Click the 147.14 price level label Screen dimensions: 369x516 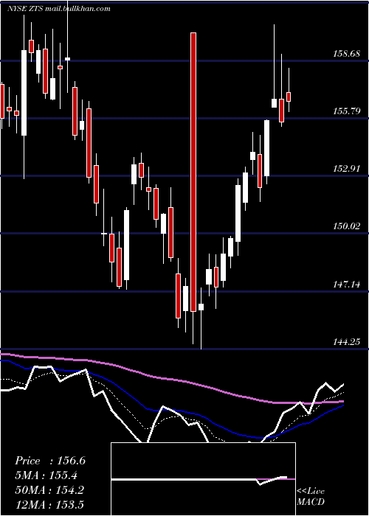coord(347,284)
